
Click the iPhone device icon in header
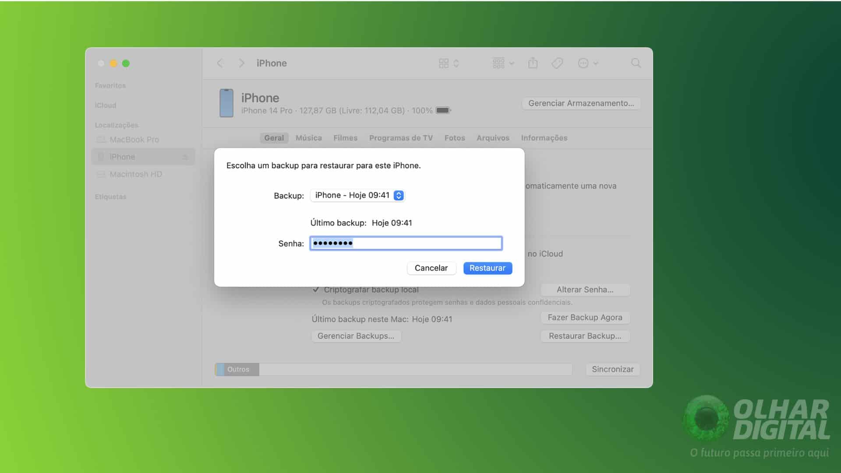226,103
